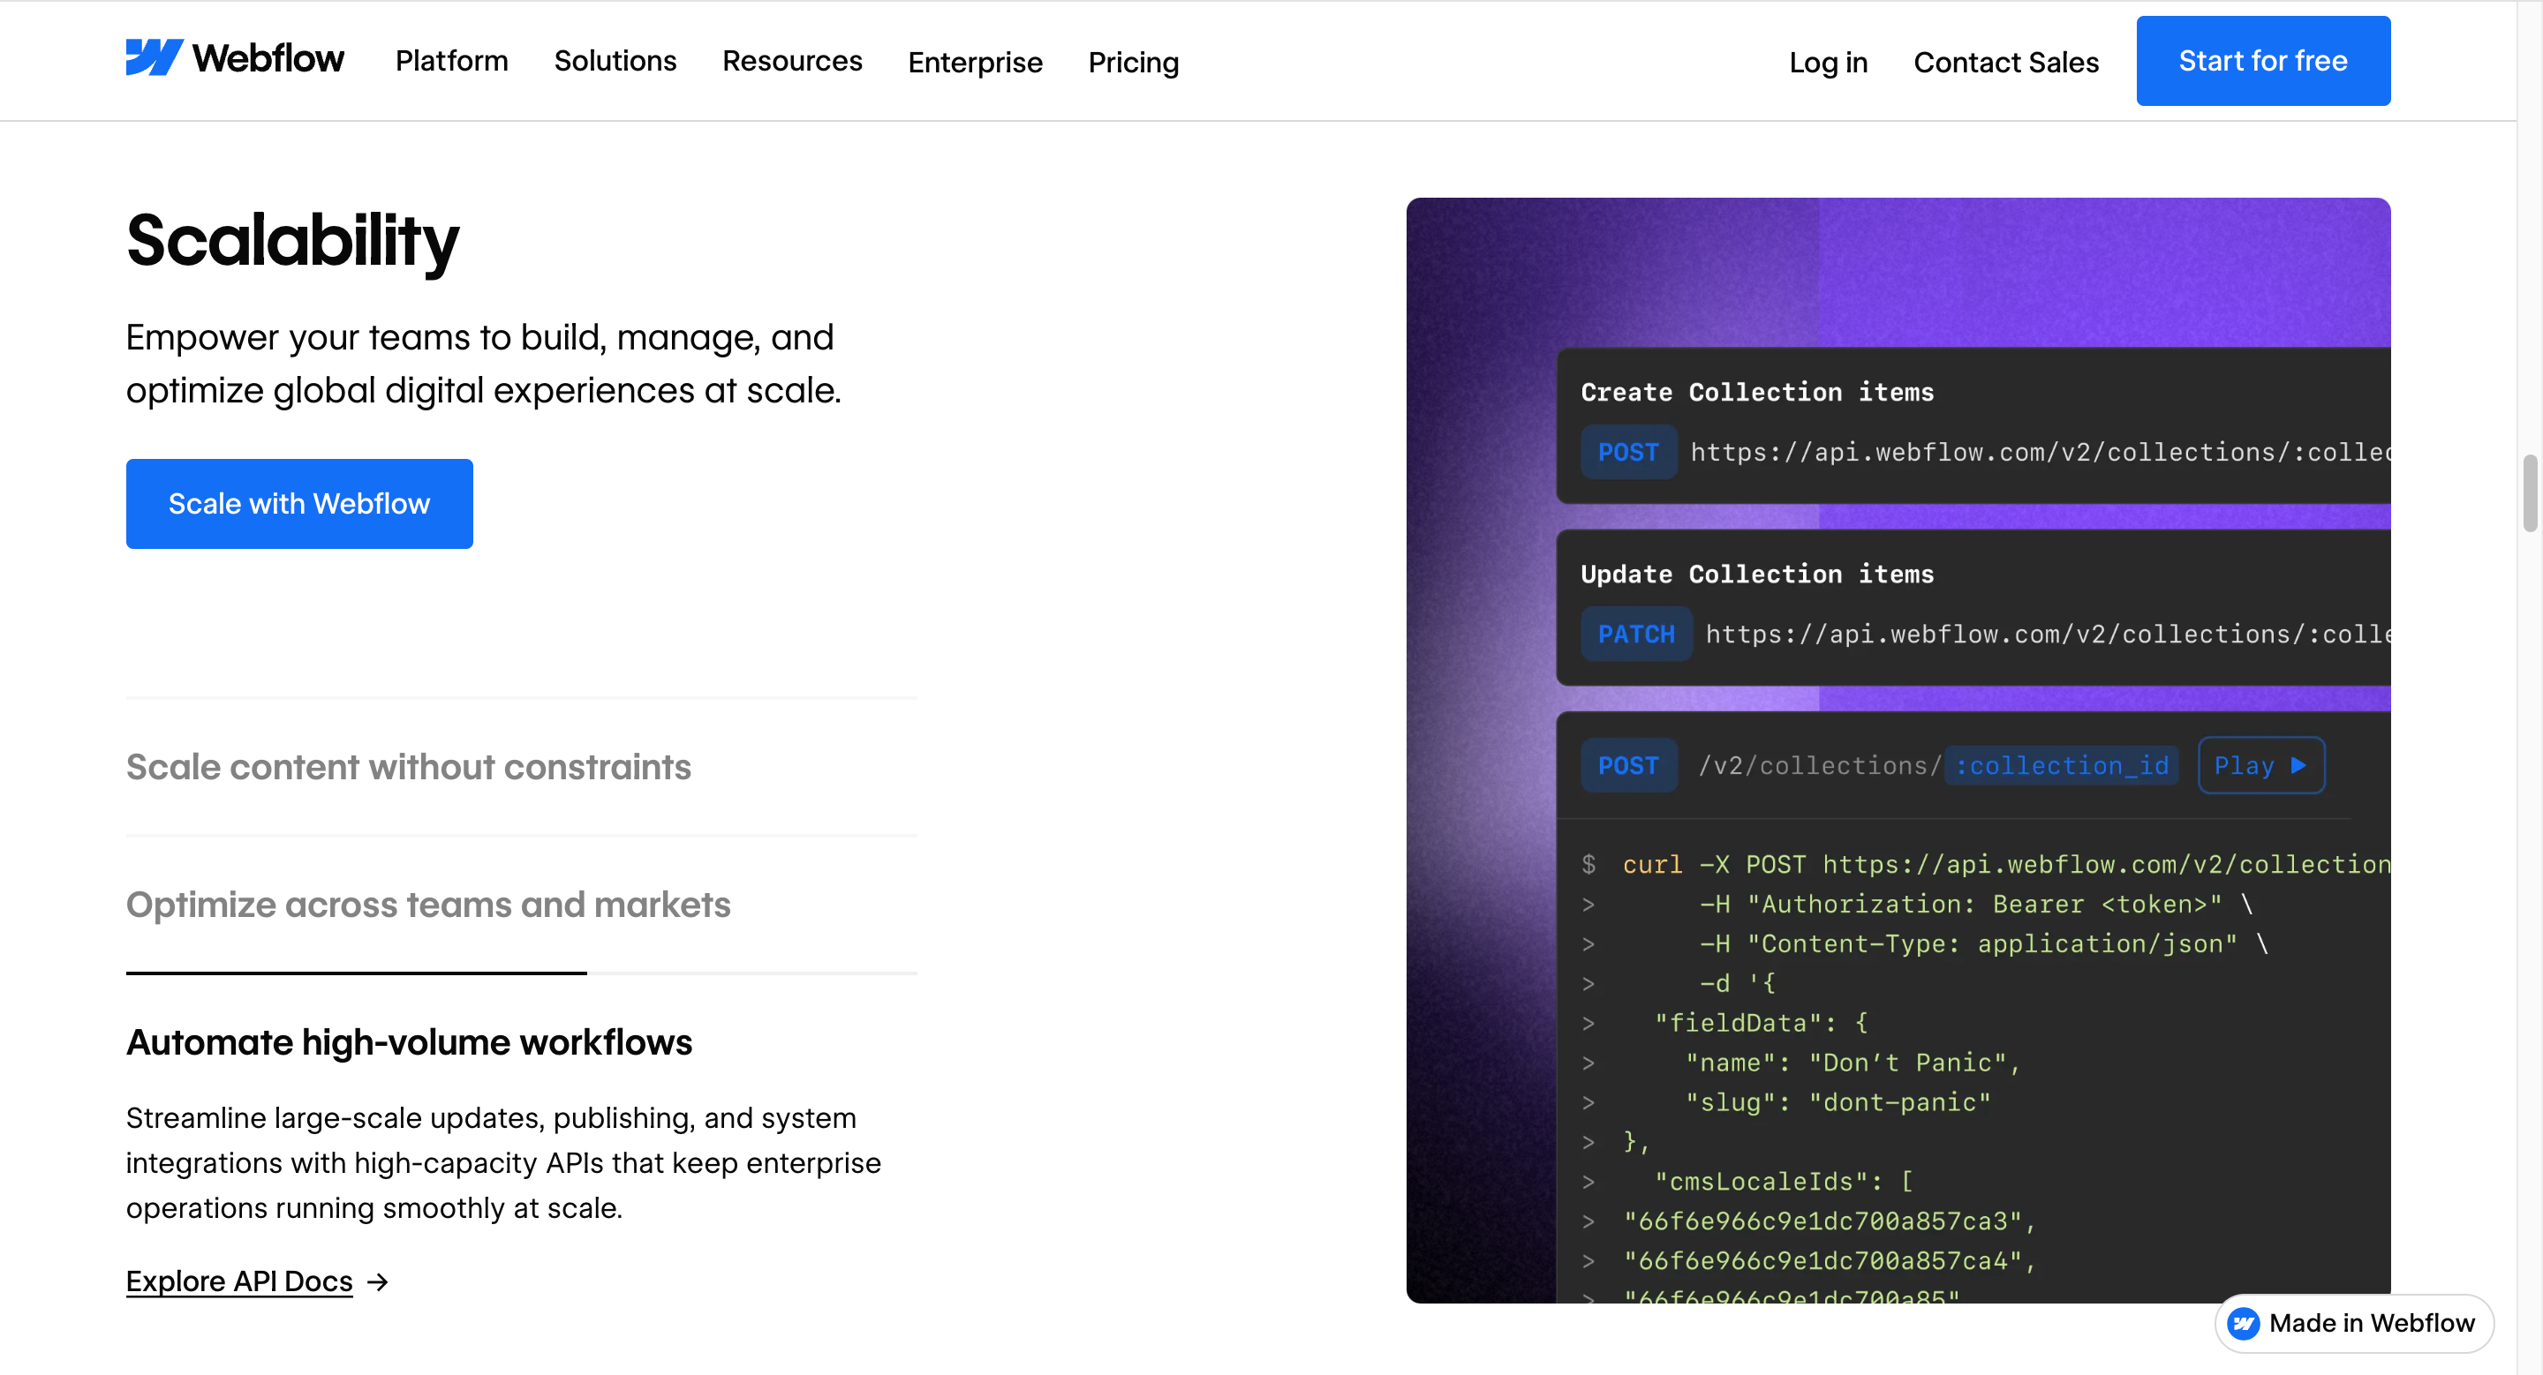This screenshot has width=2543, height=1375.
Task: Click the POST badge under Create Collection items
Action: (x=1628, y=452)
